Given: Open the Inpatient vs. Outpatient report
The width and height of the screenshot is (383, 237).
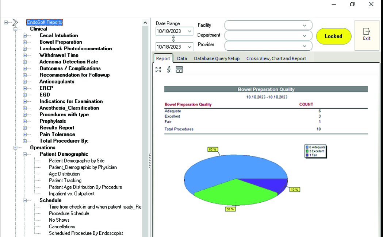Looking at the screenshot, I should pyautogui.click(x=72, y=194).
